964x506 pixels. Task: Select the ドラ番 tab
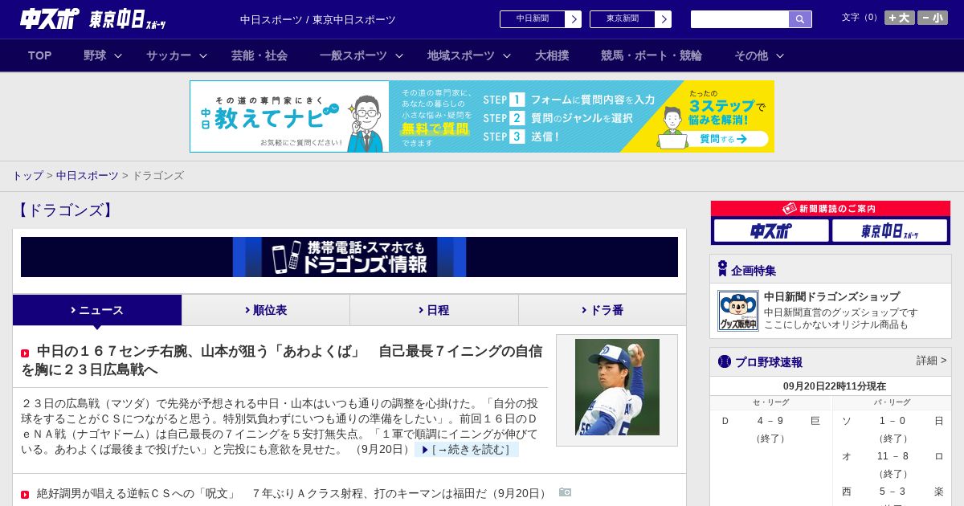602,310
